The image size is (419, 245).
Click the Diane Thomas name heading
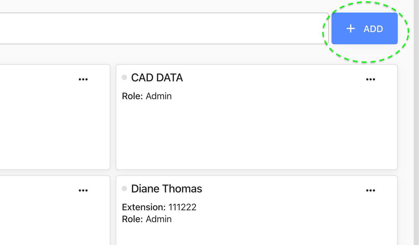(166, 189)
